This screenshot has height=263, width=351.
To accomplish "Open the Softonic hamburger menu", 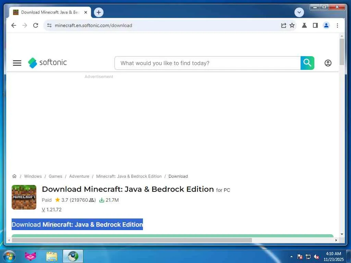I will pyautogui.click(x=17, y=63).
